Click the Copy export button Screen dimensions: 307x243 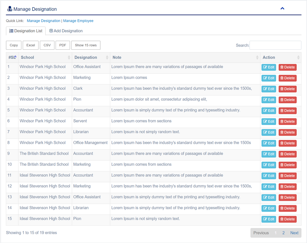pos(14,45)
